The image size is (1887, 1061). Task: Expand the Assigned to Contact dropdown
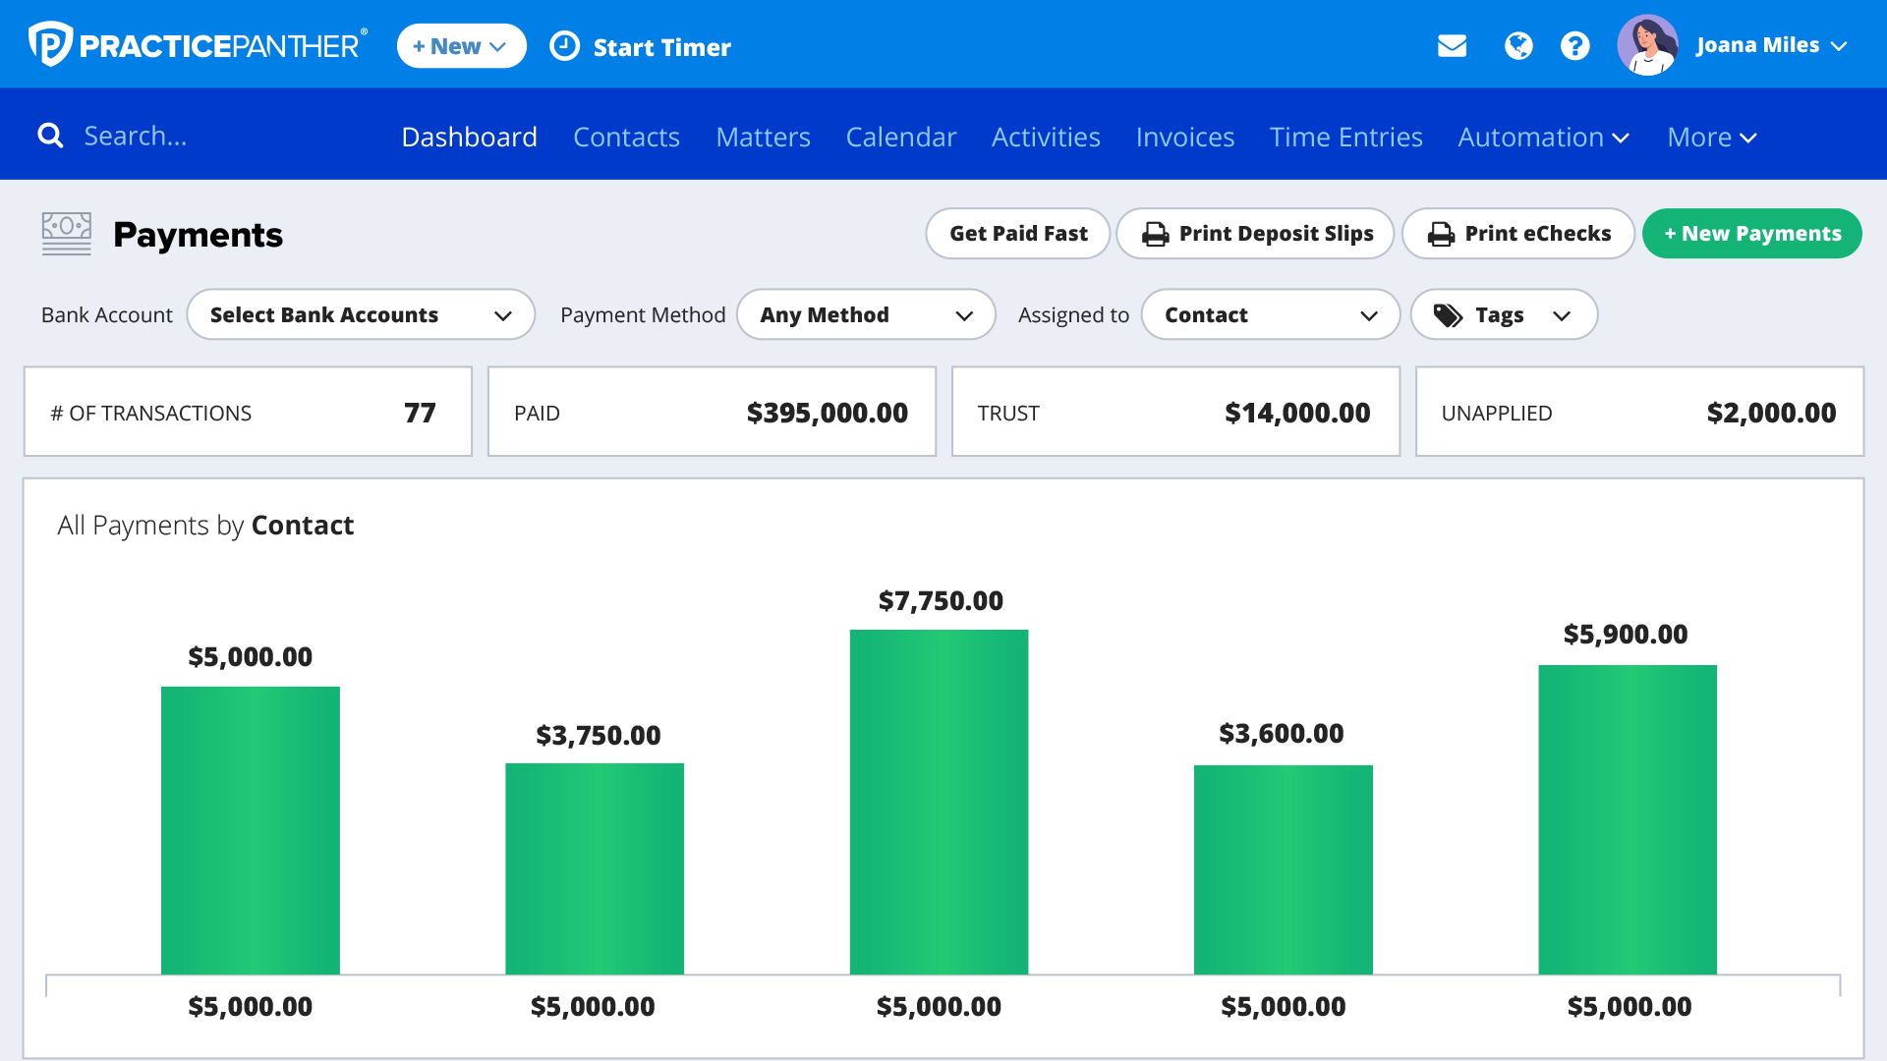(1270, 314)
